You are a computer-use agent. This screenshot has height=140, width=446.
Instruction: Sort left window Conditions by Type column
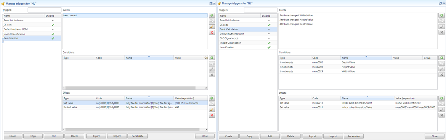(x=79, y=58)
